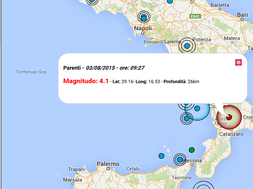Click the ringed blue marker beside Messina label
The width and height of the screenshot is (253, 189).
click(x=180, y=160)
